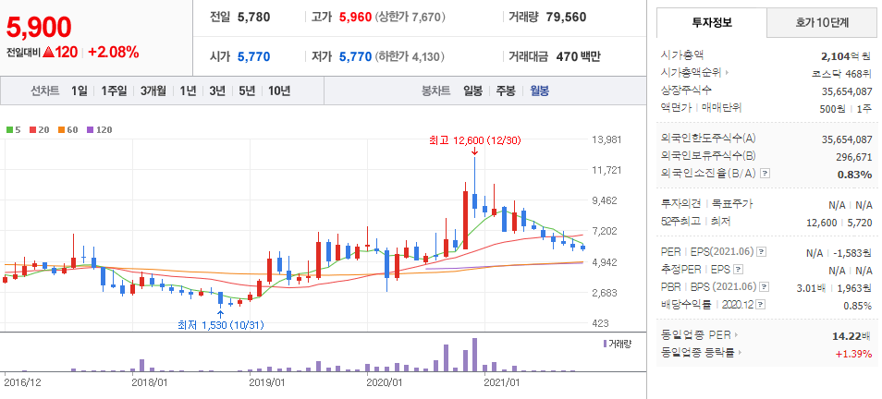Click the 0.85% dividend yield value
This screenshot has width=882, height=399.
857,306
